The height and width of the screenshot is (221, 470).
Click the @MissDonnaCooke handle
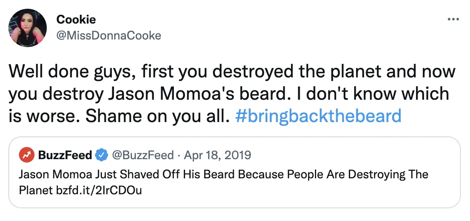click(x=109, y=36)
